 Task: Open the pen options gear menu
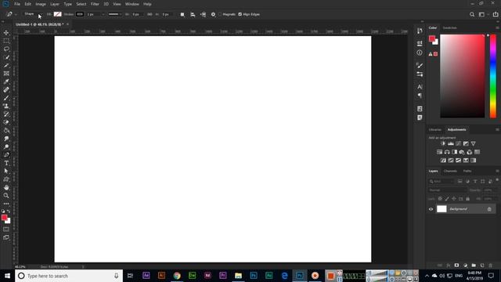click(213, 14)
